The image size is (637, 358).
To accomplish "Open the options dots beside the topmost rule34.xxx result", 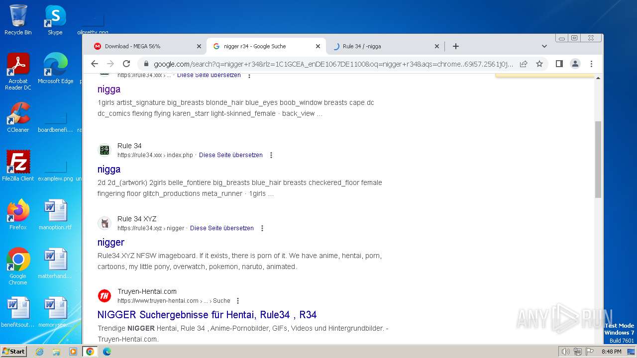I will (x=249, y=76).
